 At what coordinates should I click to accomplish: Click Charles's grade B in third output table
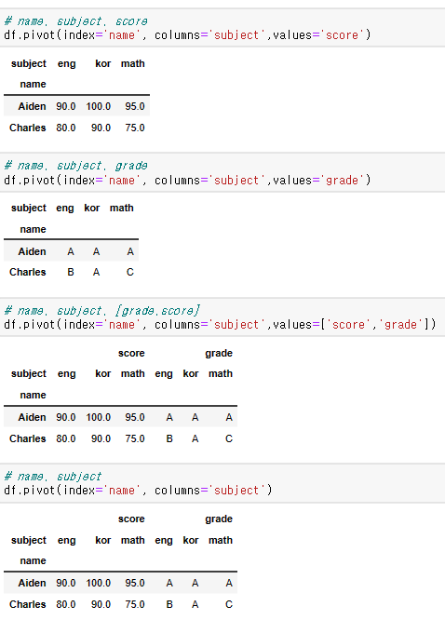pos(169,438)
